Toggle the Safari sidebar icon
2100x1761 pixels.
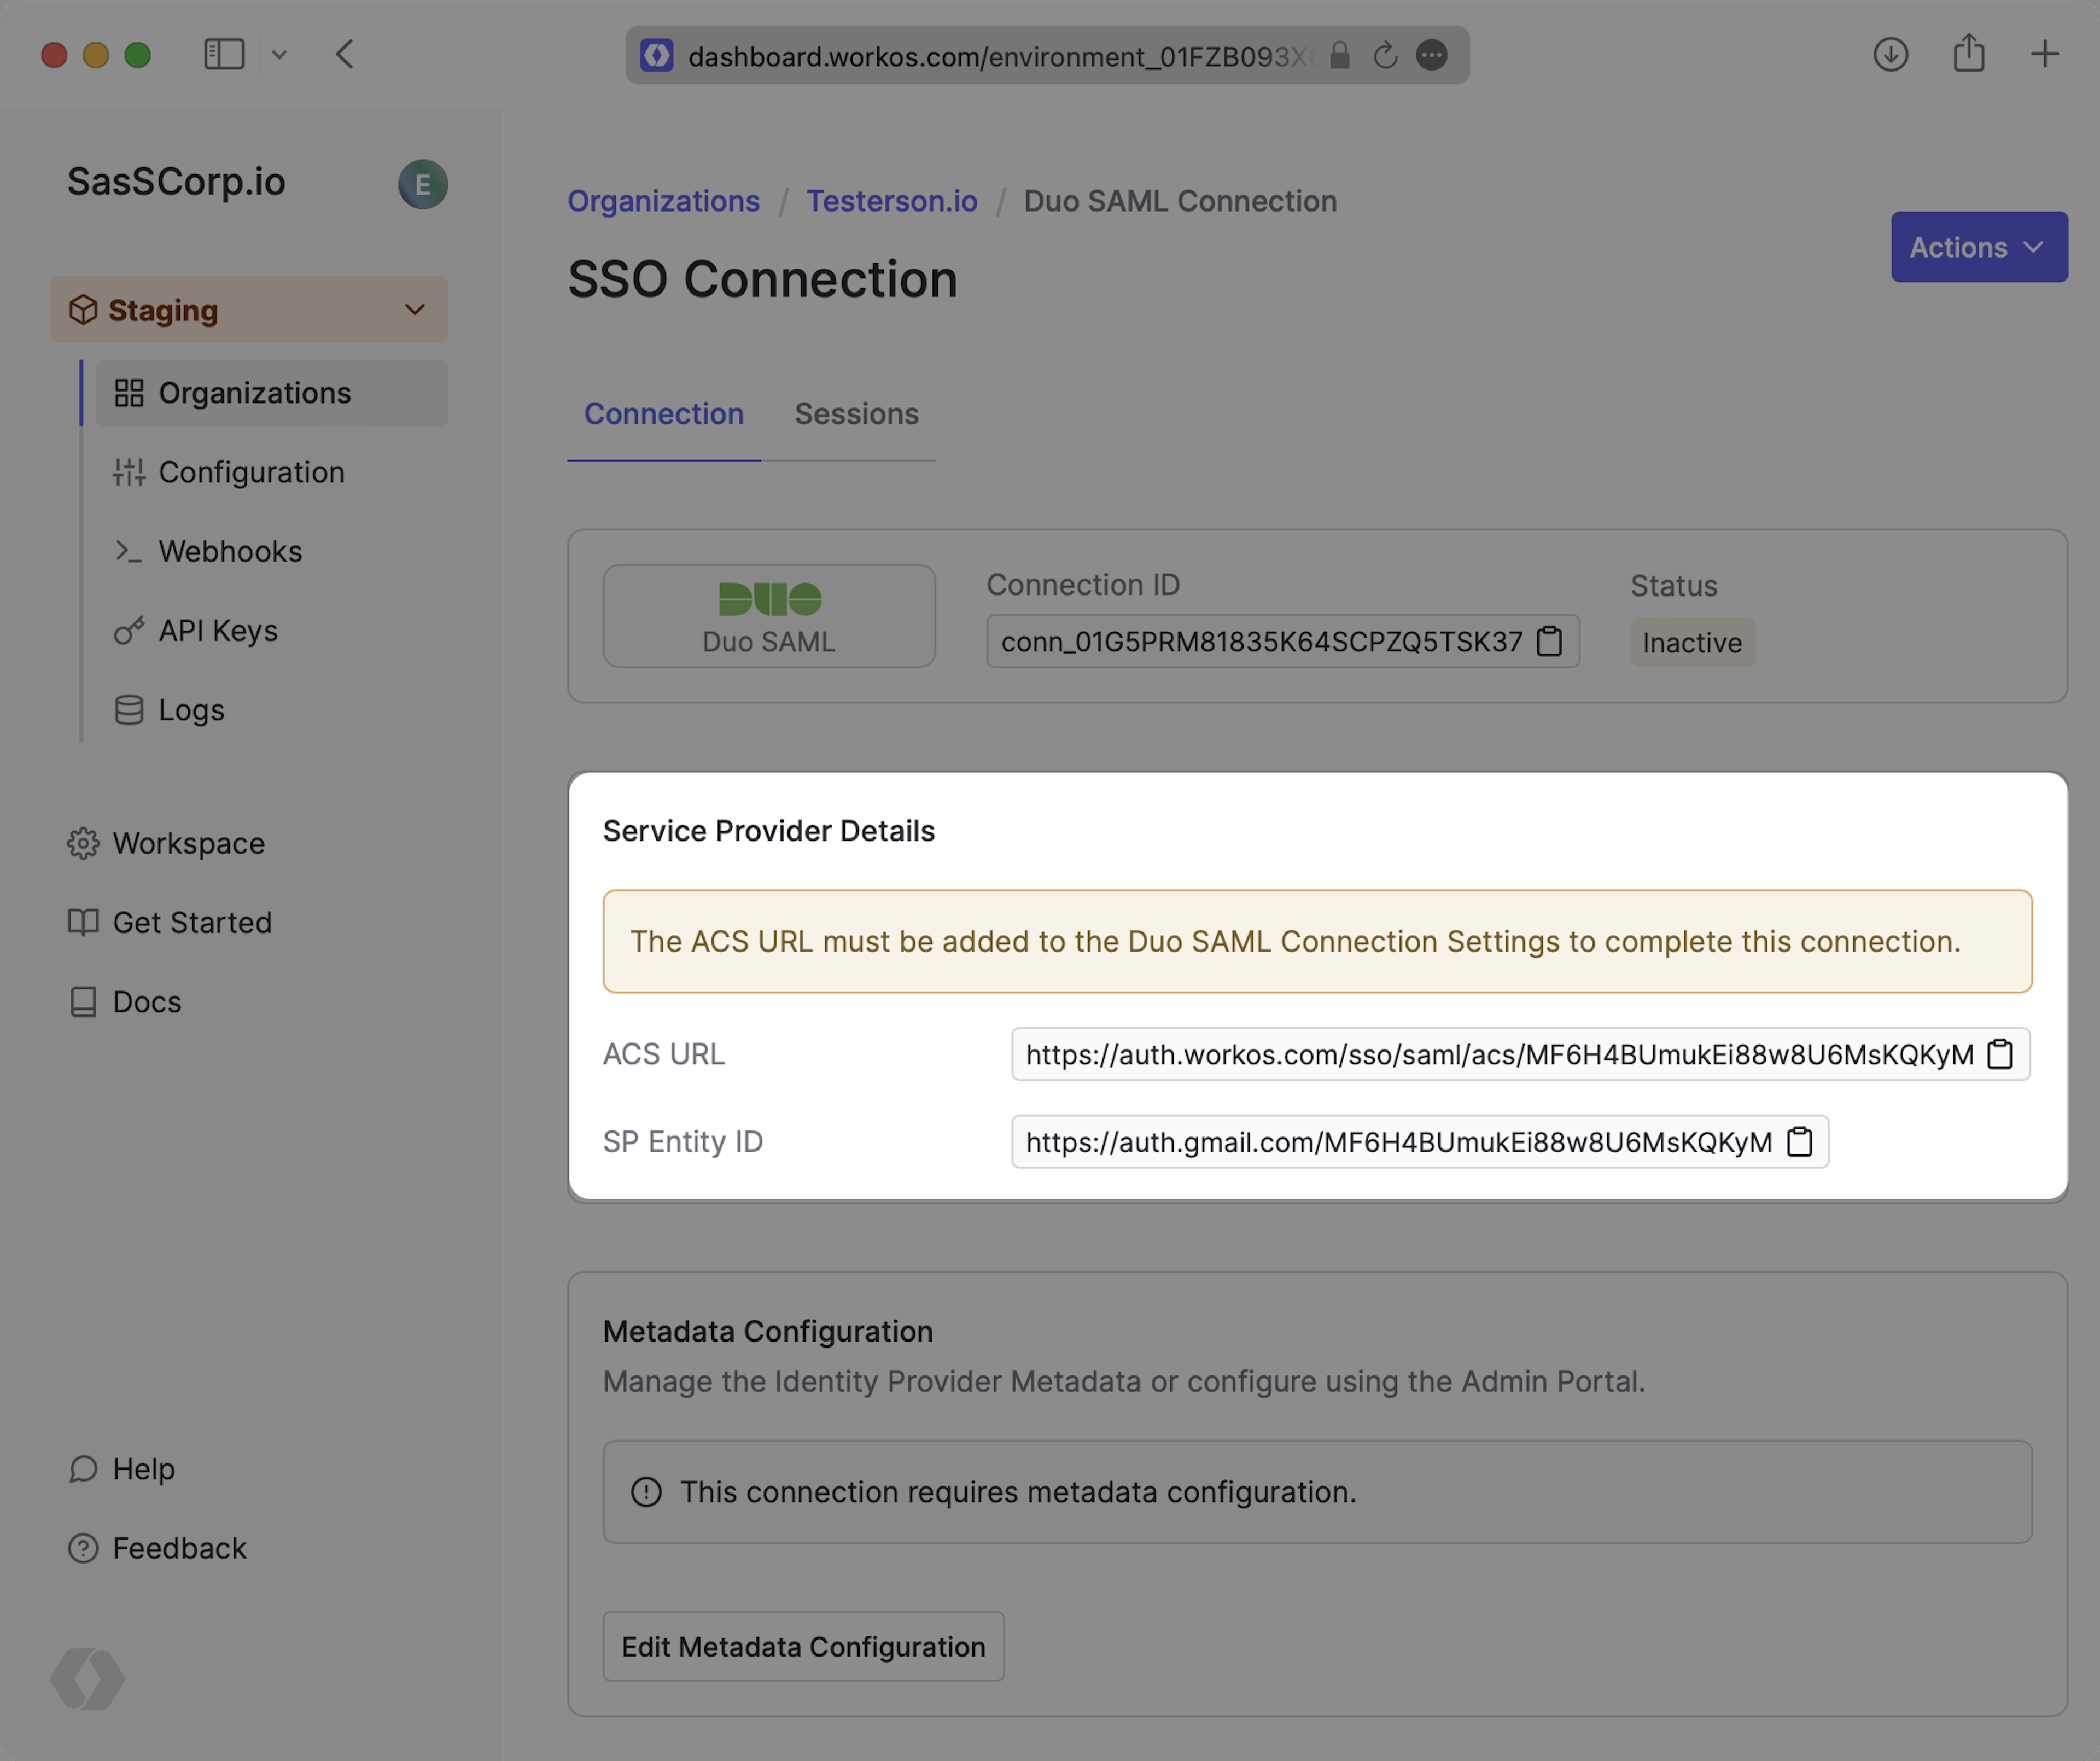click(224, 54)
